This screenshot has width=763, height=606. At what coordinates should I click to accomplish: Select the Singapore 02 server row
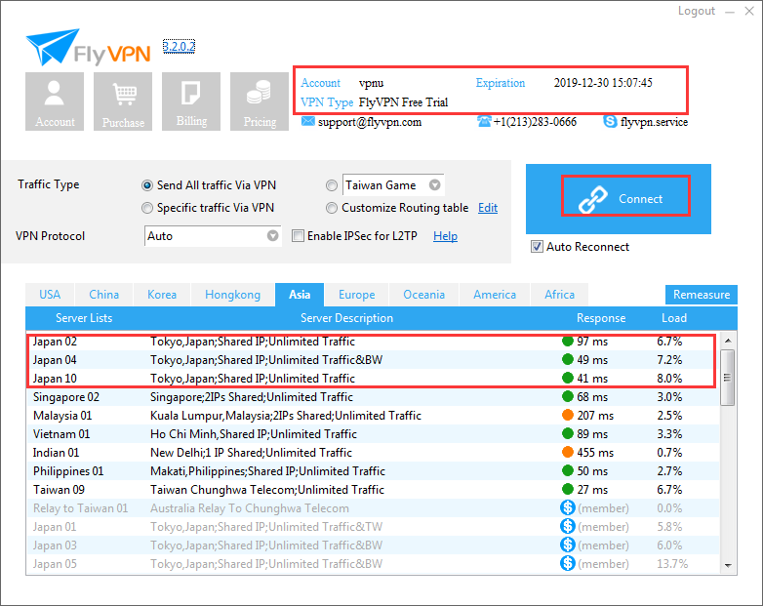pyautogui.click(x=373, y=397)
